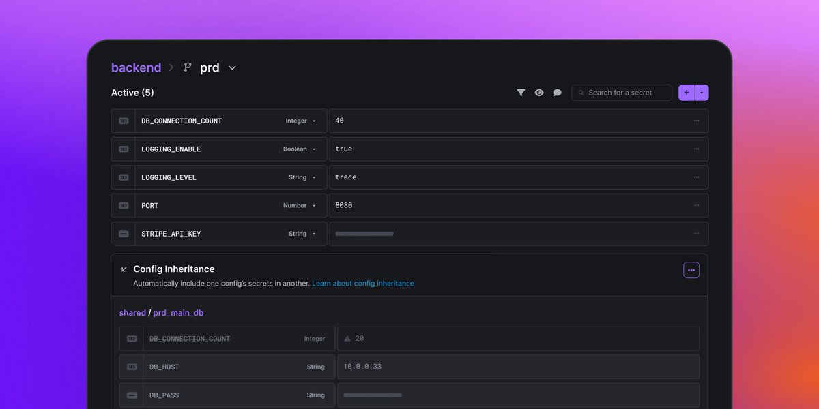The height and width of the screenshot is (409, 819).
Task: Open more options for LOGGING_ENABLE row
Action: [696, 149]
